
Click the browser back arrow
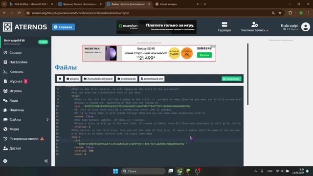[4, 13]
